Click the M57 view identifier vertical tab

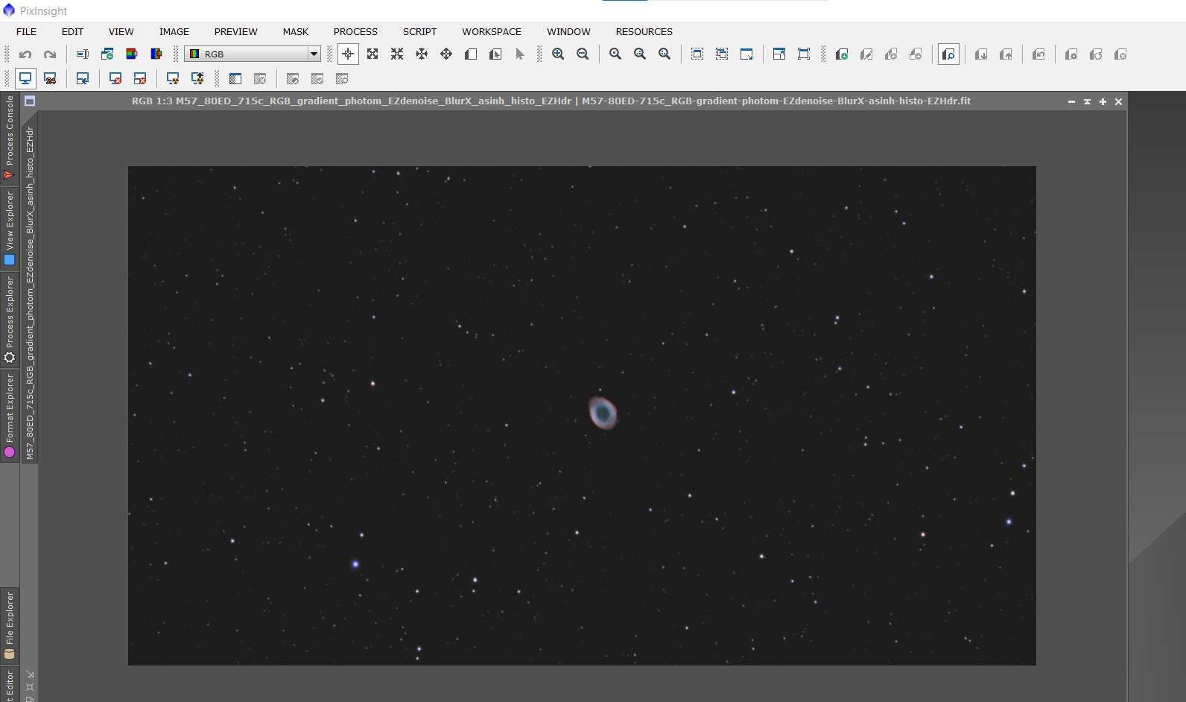[x=30, y=292]
